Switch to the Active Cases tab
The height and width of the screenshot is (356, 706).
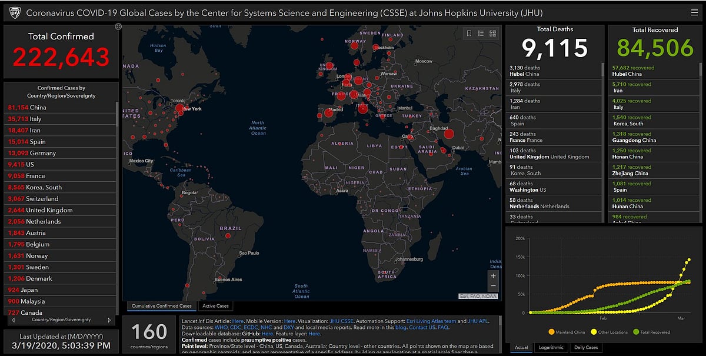pos(215,306)
